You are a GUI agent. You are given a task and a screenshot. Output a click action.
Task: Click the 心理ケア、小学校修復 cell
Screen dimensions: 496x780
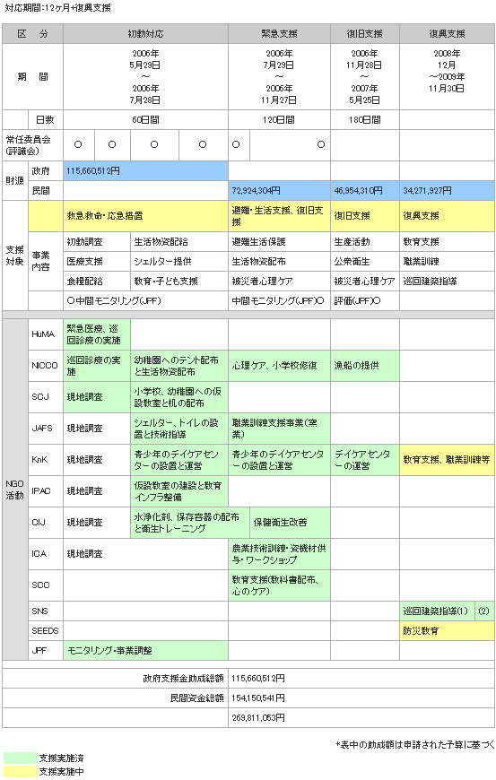[279, 366]
